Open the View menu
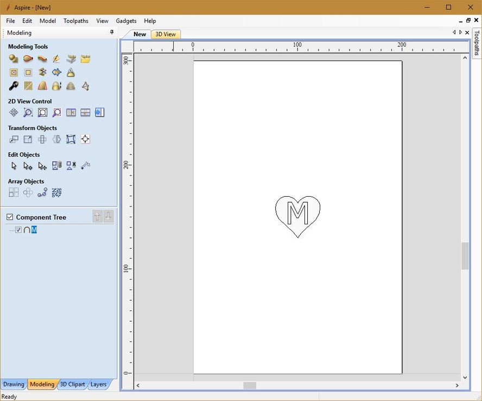The height and width of the screenshot is (401, 482). pos(102,21)
